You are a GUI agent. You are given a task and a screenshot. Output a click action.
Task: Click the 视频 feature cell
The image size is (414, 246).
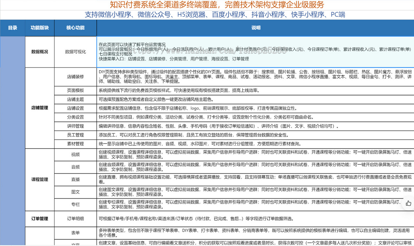click(x=75, y=154)
